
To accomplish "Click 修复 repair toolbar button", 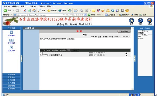I will point(143,15).
